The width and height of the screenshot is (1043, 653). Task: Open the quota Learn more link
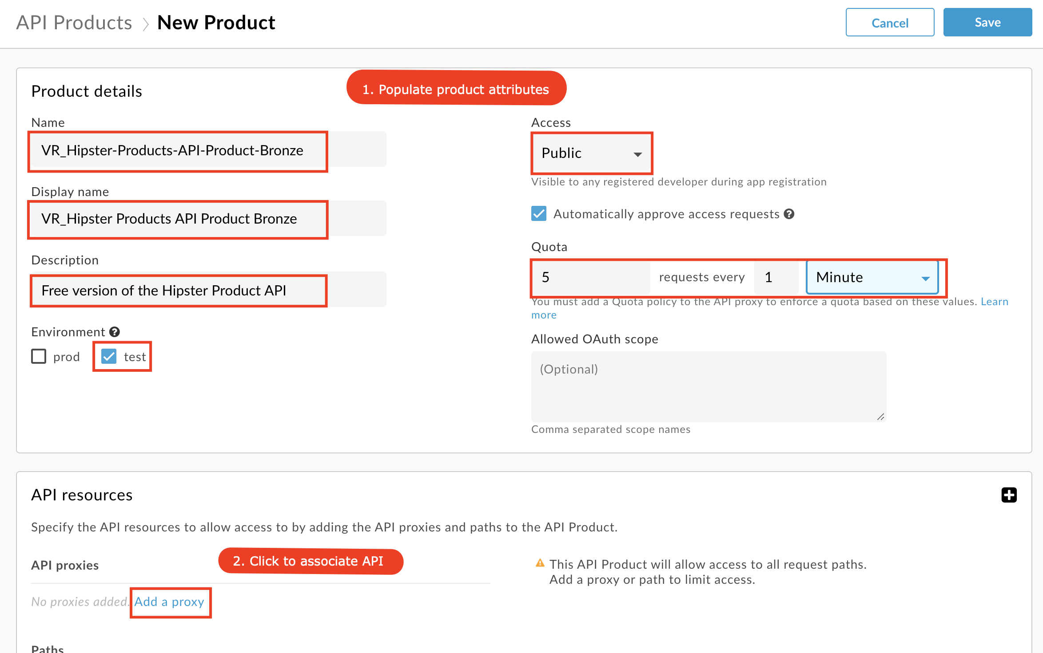[x=995, y=302]
